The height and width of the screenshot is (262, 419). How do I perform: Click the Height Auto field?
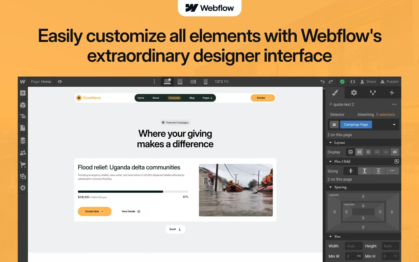point(390,246)
